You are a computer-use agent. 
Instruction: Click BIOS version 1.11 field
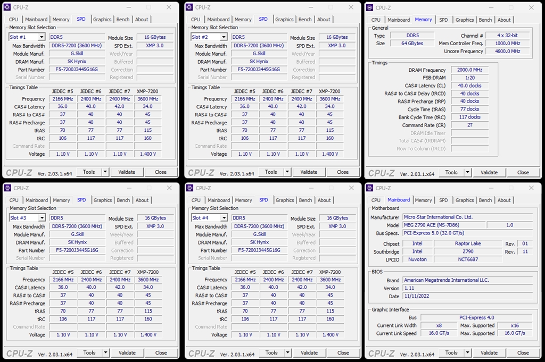tap(467, 288)
